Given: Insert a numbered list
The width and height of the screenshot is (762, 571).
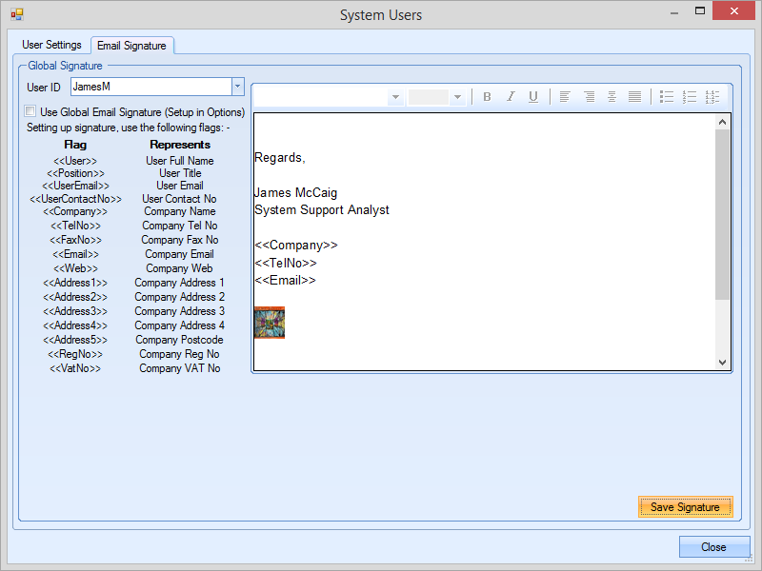Looking at the screenshot, I should 690,97.
